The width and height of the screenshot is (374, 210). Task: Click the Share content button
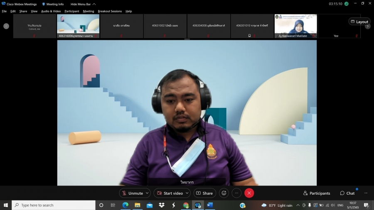tap(204, 193)
